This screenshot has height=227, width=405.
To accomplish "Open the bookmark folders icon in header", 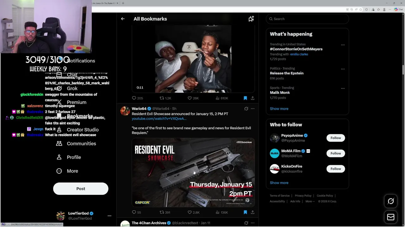I will 251,19.
